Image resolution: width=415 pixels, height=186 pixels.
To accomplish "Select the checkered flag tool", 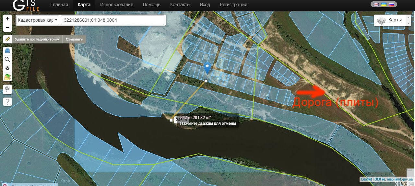I will pyautogui.click(x=7, y=89).
